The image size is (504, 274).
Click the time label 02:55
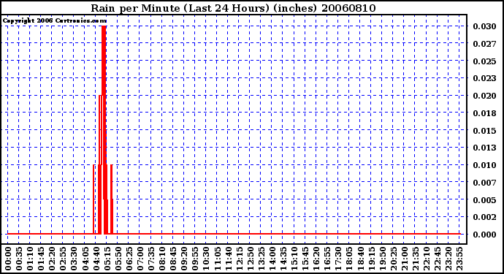(63, 259)
